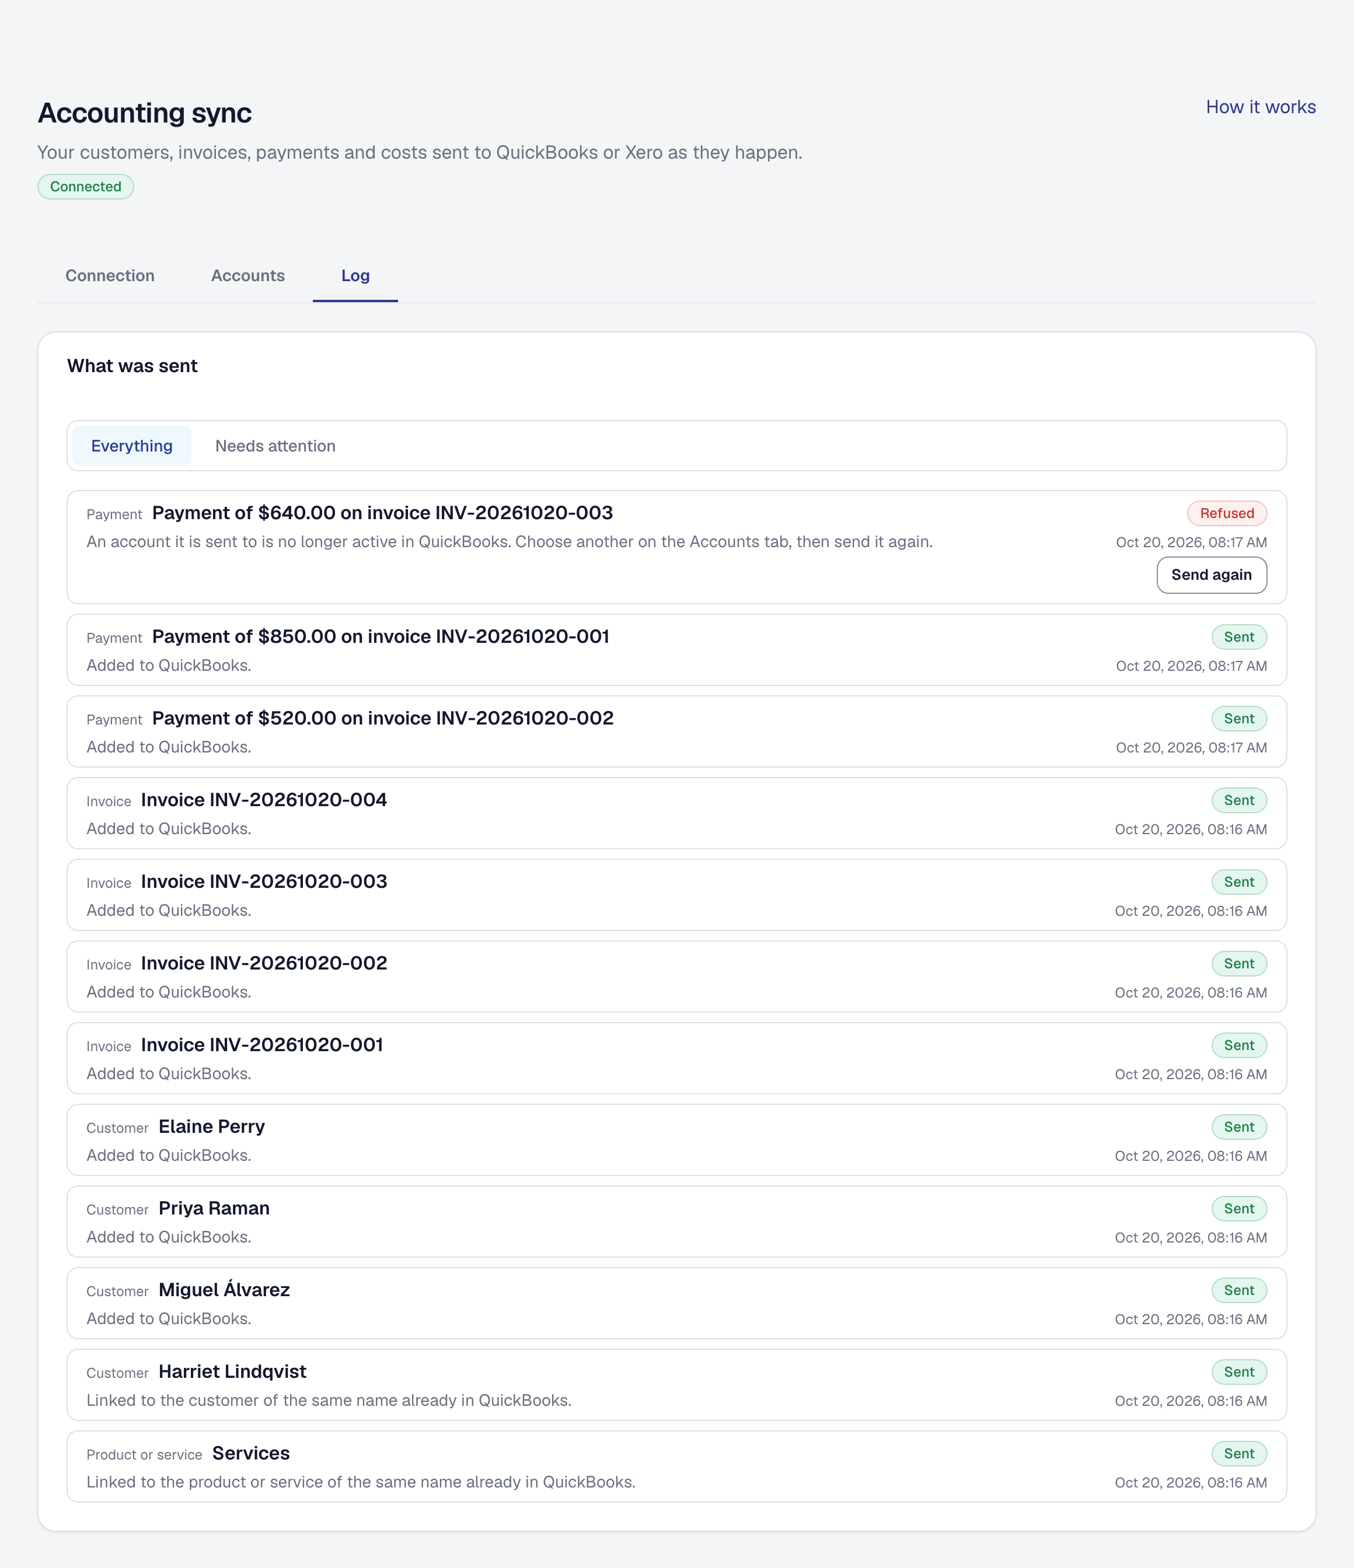
Task: Click the Connected status badge
Action: point(86,186)
